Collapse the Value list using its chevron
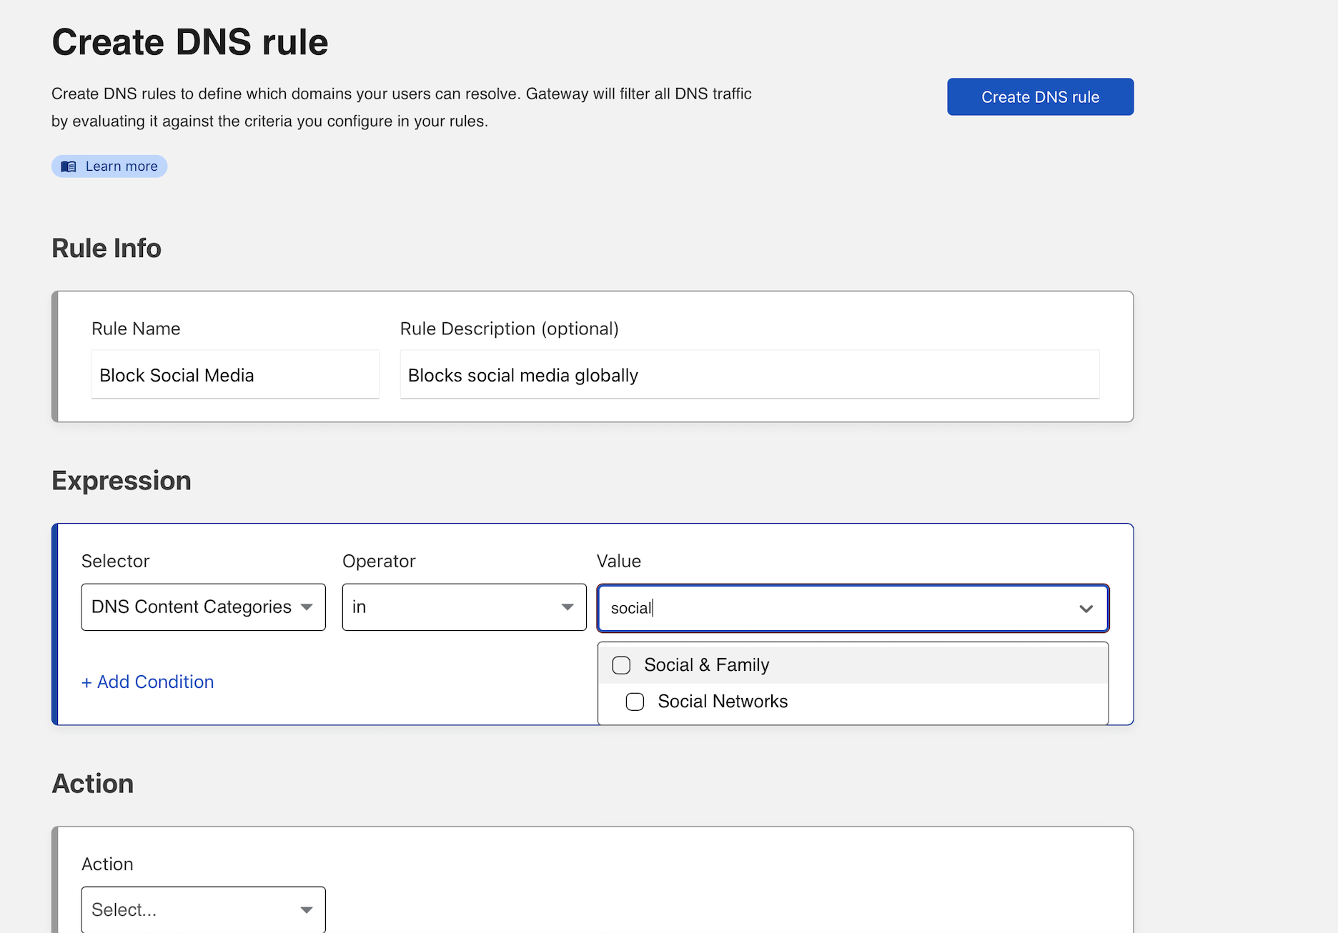1338x933 pixels. 1086,609
